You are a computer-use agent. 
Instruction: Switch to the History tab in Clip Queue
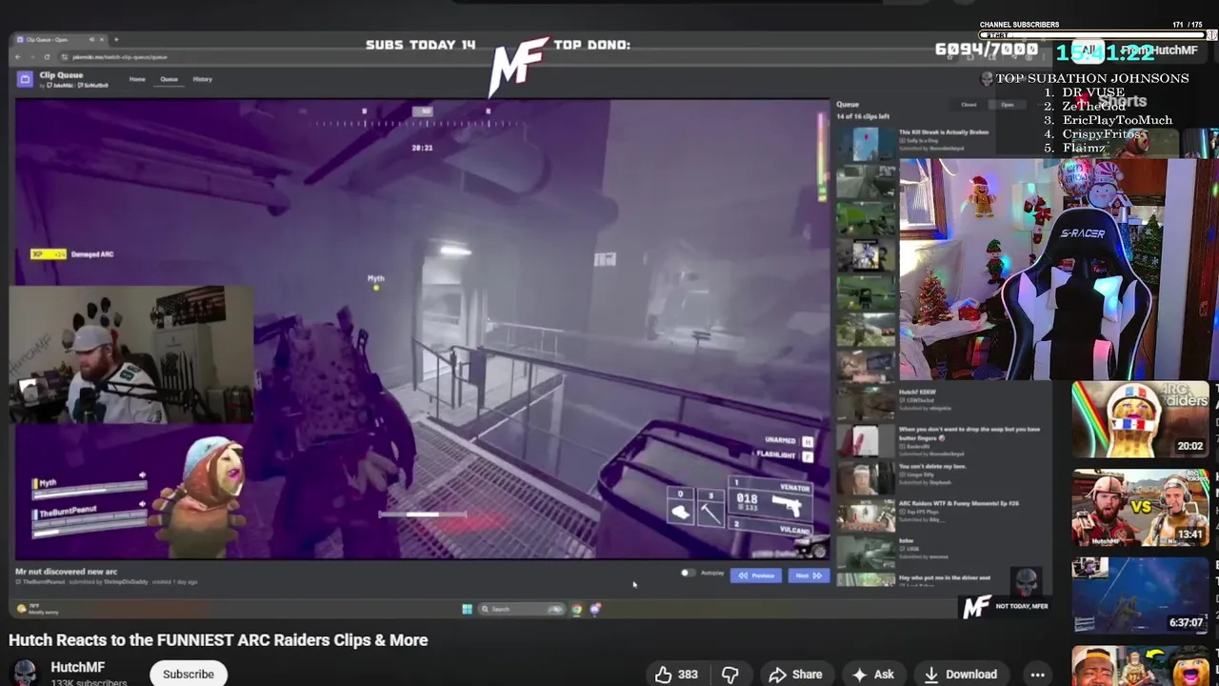202,79
